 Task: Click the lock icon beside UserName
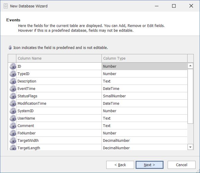tap(12, 118)
